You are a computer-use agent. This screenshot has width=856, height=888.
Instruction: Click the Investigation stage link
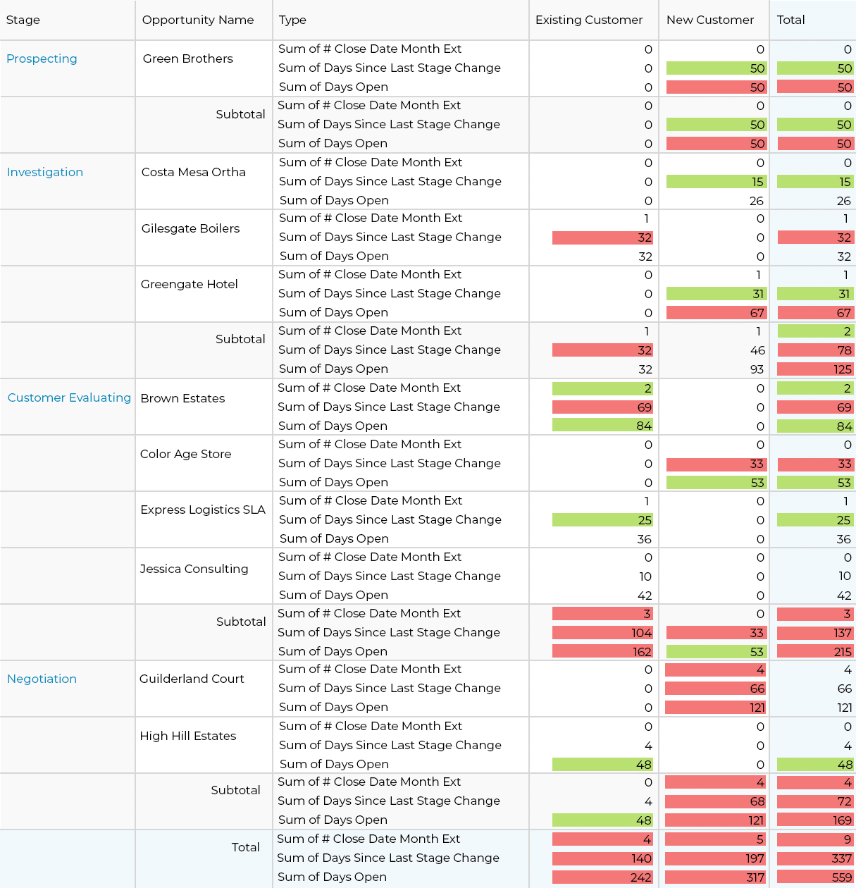[45, 173]
